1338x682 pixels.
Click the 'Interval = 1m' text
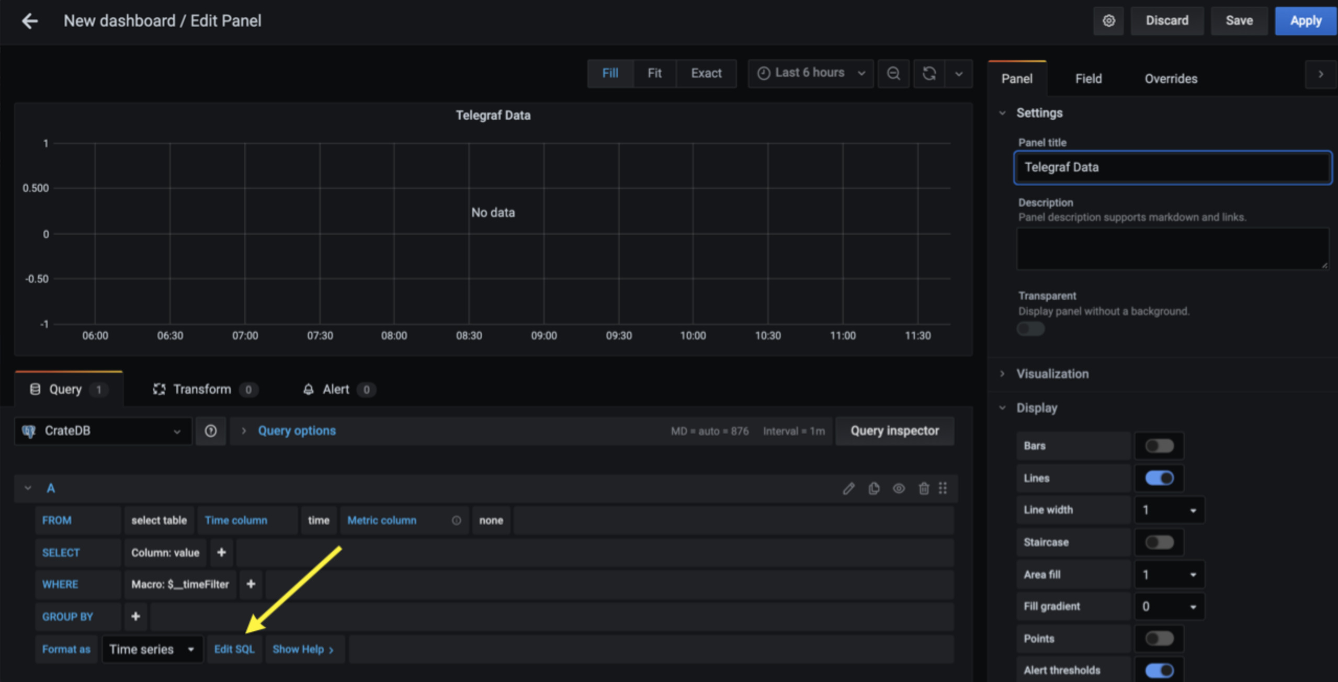[793, 431]
